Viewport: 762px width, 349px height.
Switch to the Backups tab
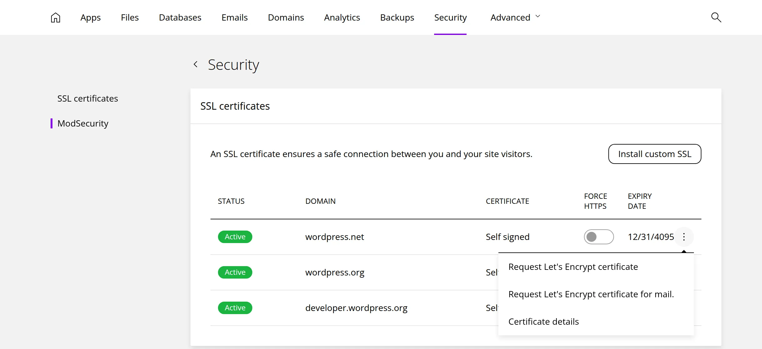tap(397, 17)
